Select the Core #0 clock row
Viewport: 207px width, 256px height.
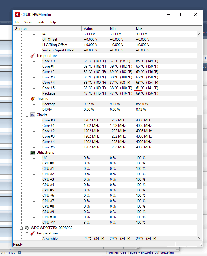(x=119, y=120)
